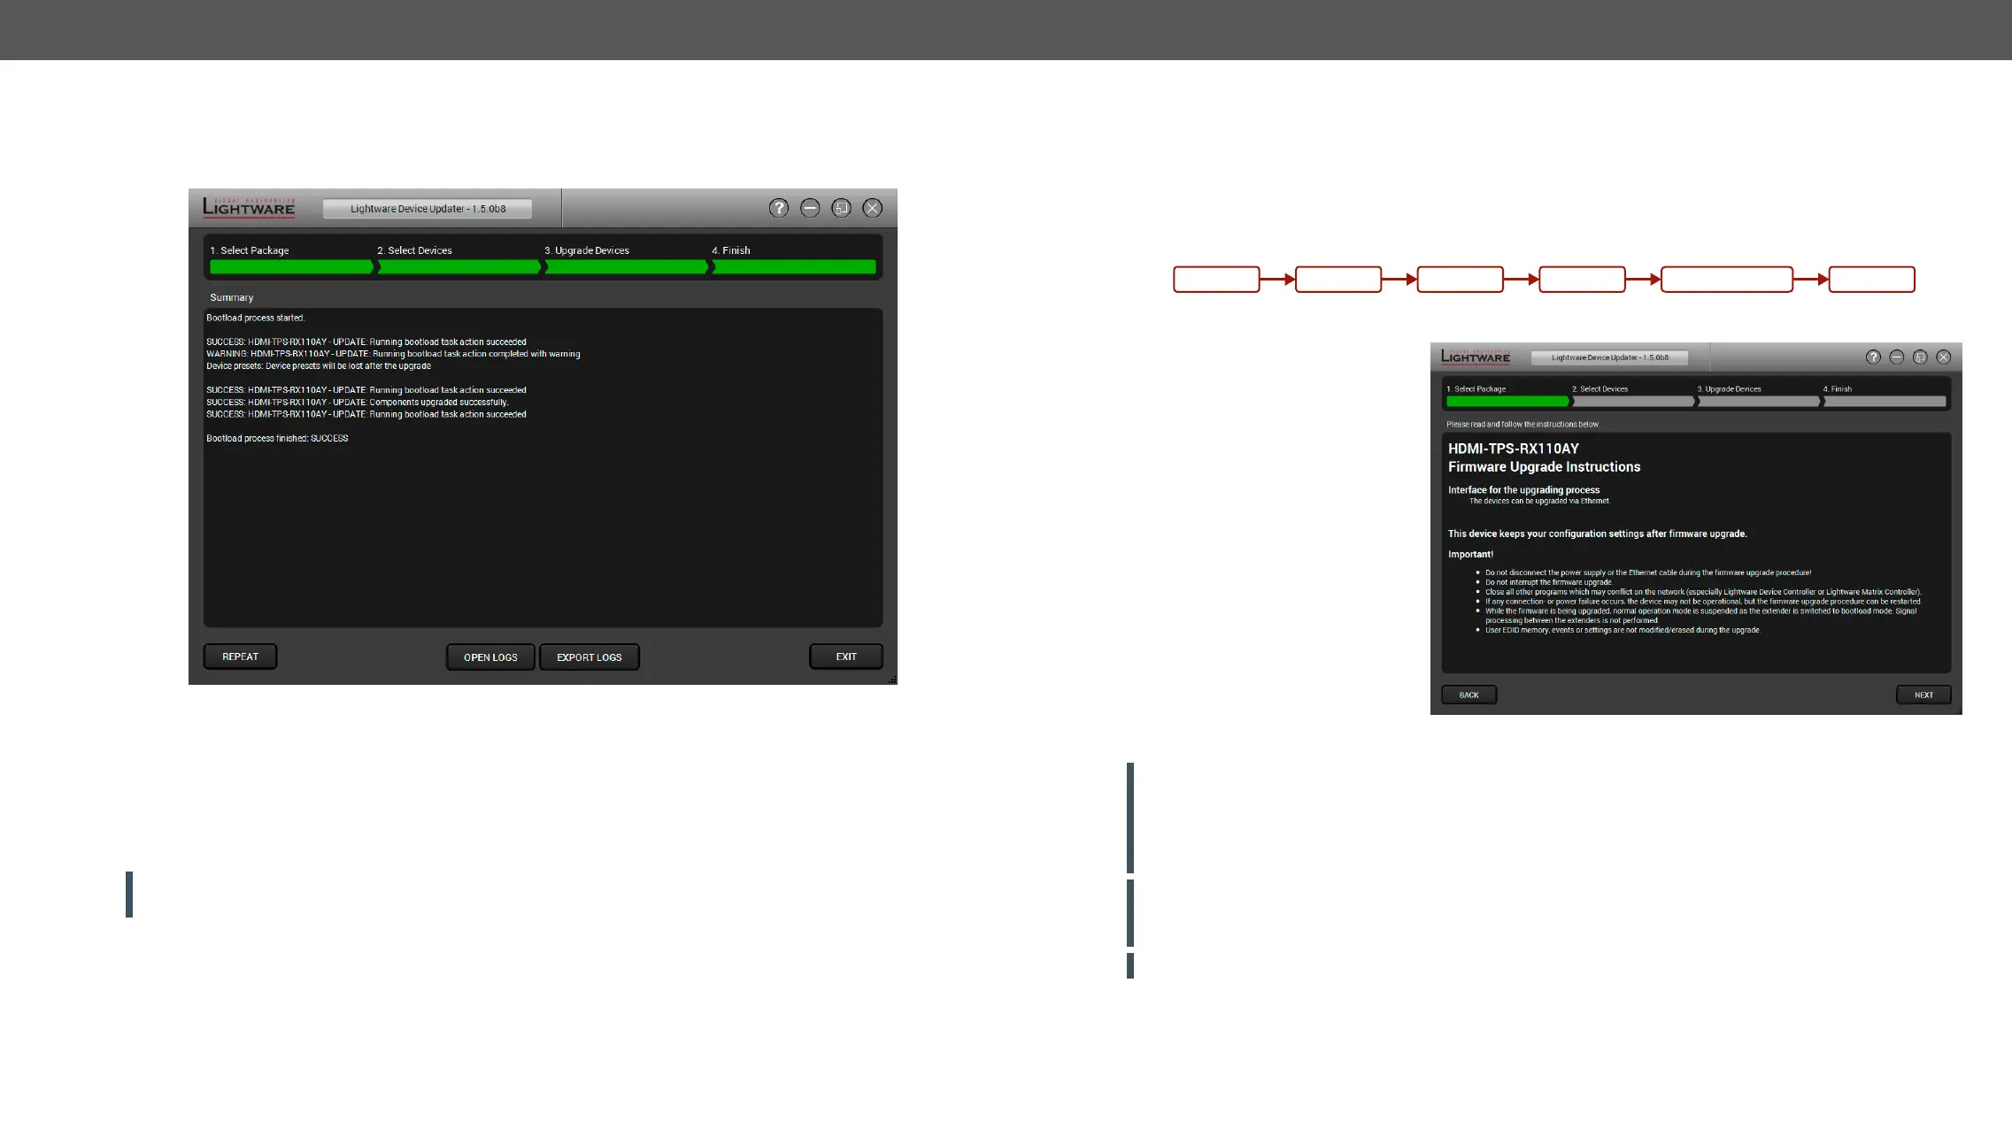Maximize the Summary updater window
Image resolution: width=2012 pixels, height=1129 pixels.
(841, 208)
